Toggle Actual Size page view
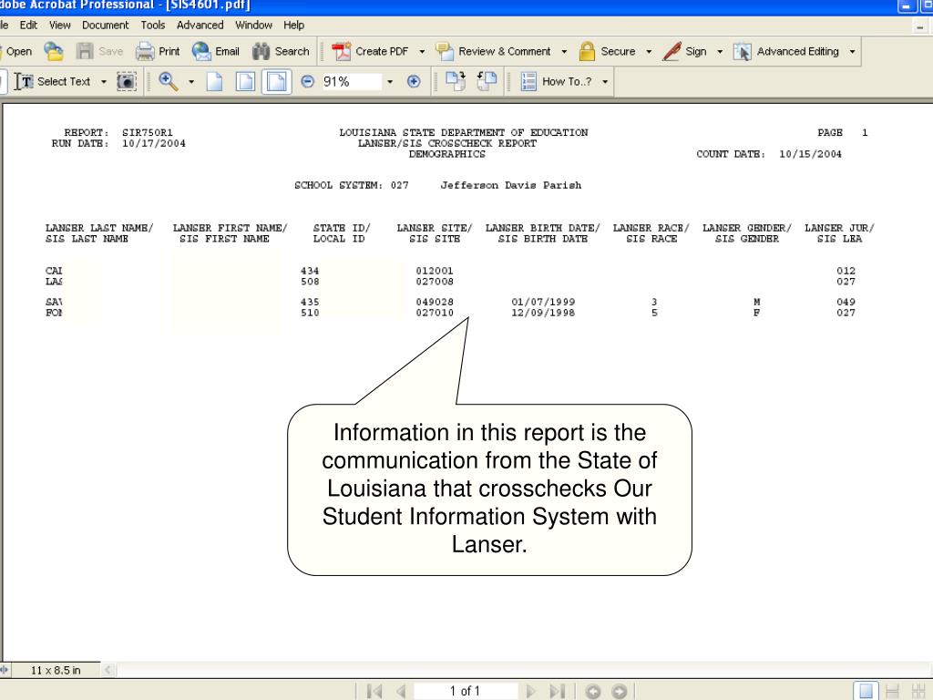 (x=214, y=81)
